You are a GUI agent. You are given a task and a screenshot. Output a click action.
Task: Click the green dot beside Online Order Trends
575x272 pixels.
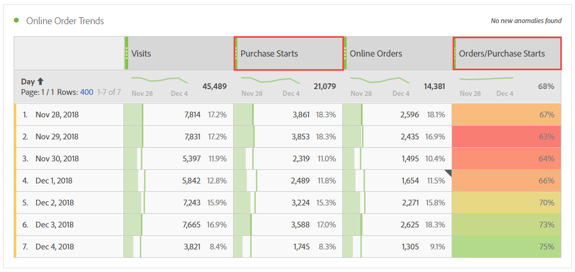coord(16,20)
